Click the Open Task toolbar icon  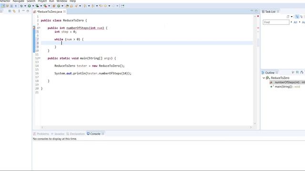(71, 6)
